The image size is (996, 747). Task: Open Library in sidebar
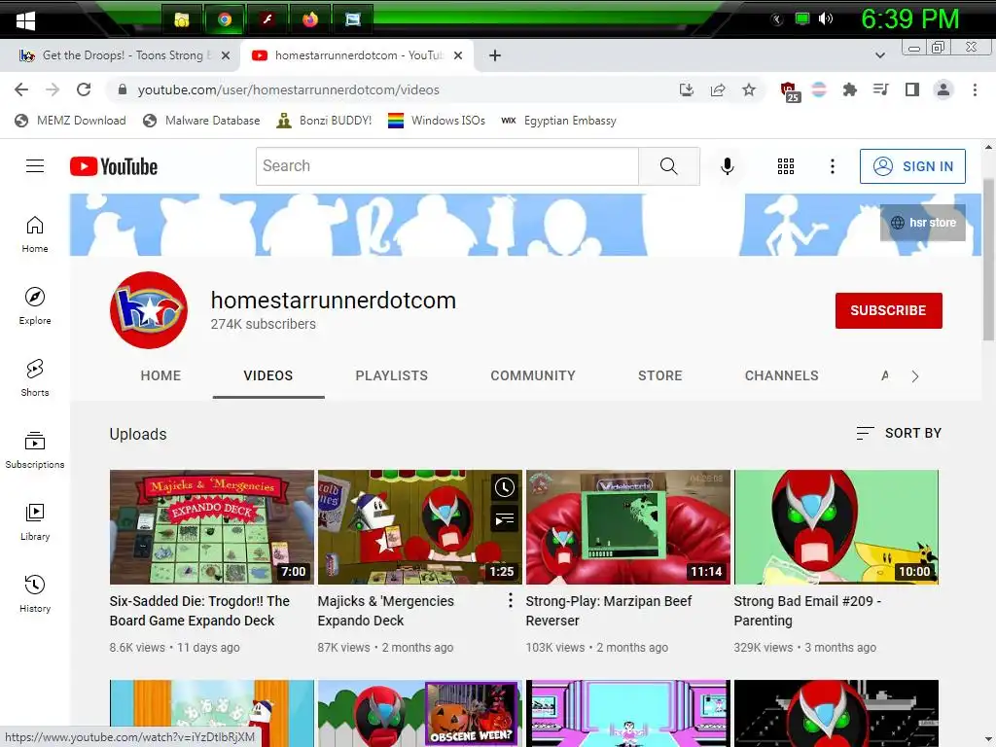(35, 521)
